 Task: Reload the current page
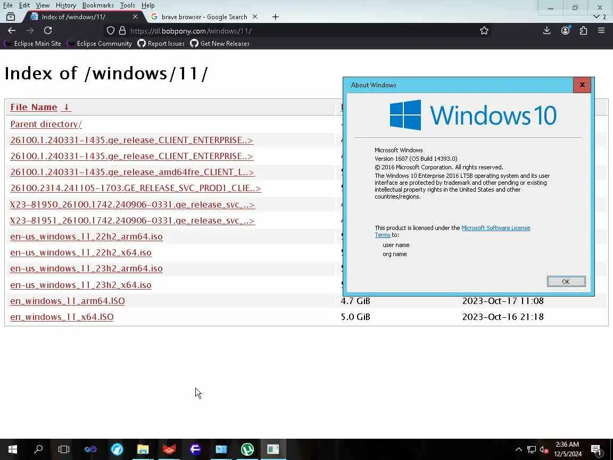(x=48, y=30)
